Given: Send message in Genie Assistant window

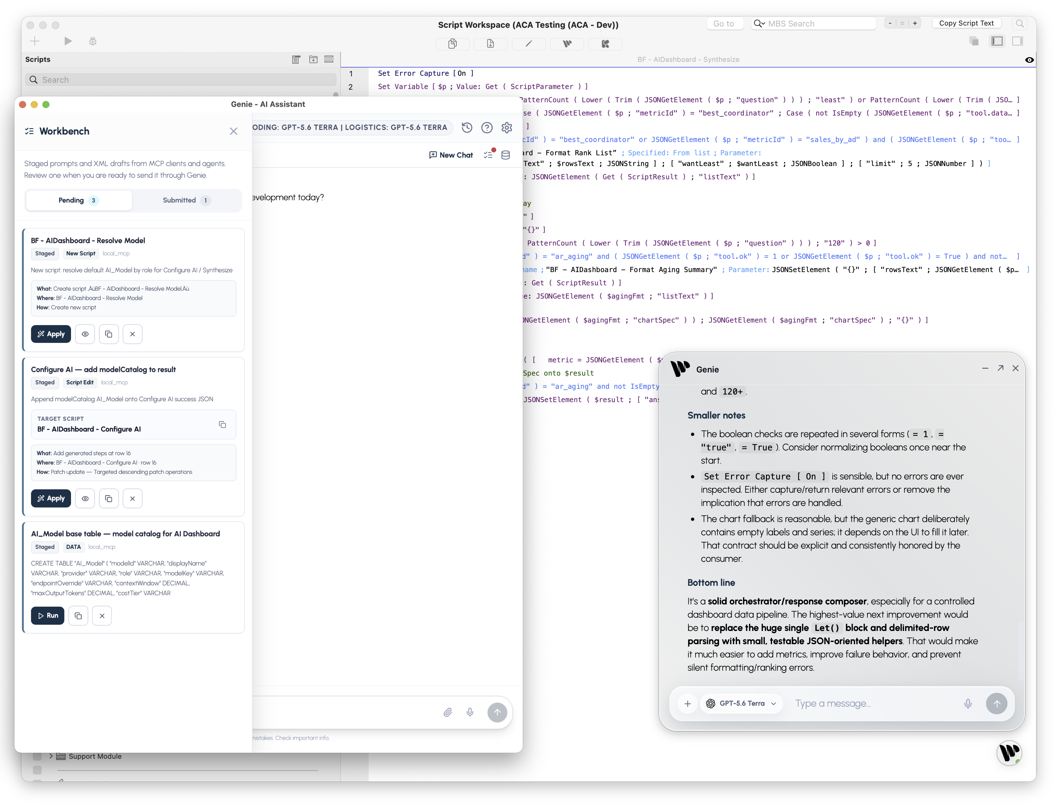Looking at the screenshot, I should [x=497, y=713].
